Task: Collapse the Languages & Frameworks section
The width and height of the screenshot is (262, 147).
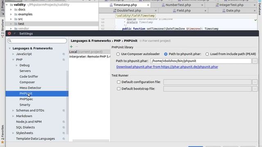Action: point(10,48)
